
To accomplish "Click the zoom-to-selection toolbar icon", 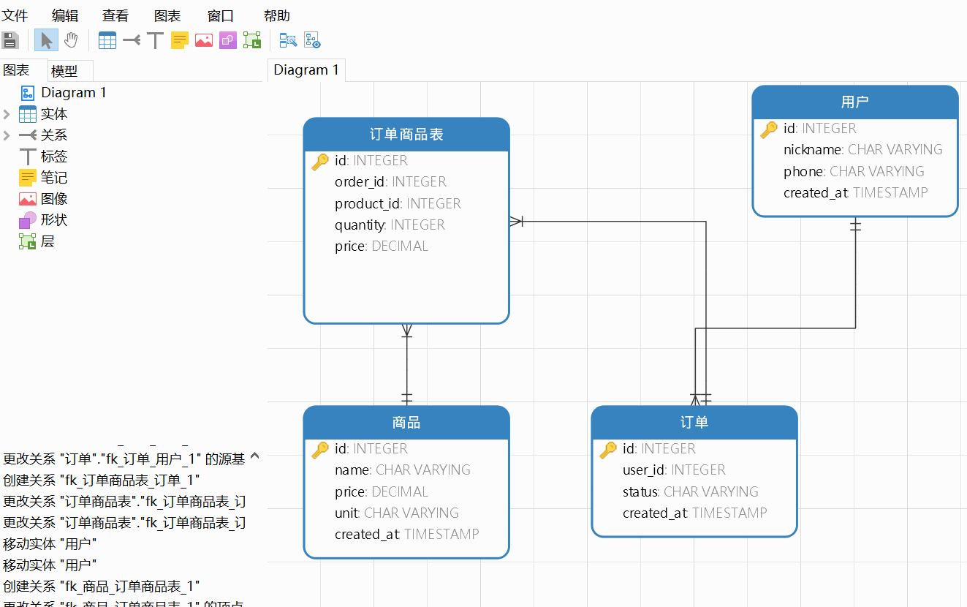I will tap(288, 40).
